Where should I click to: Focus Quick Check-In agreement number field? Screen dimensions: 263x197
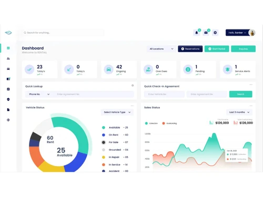pyautogui.click(x=207, y=94)
